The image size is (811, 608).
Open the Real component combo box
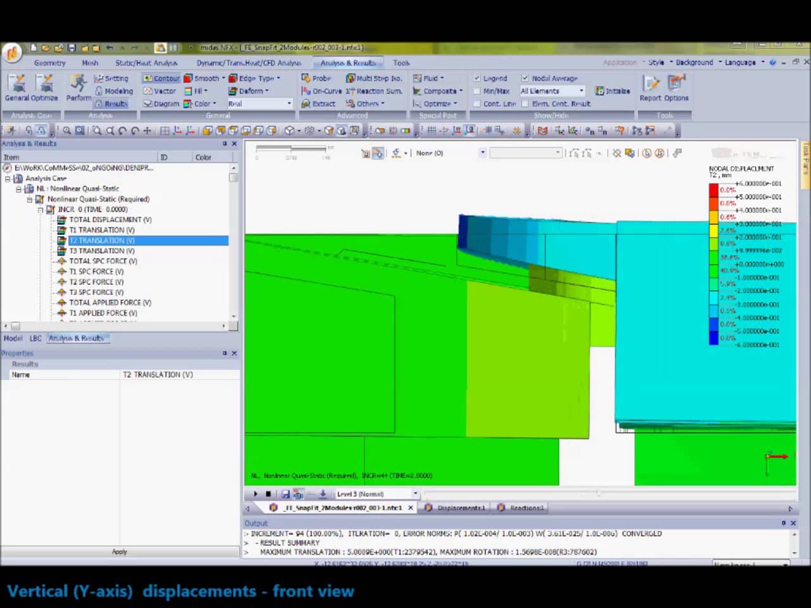[260, 104]
